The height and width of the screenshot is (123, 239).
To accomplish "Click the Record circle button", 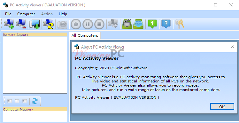I will click(x=76, y=24).
